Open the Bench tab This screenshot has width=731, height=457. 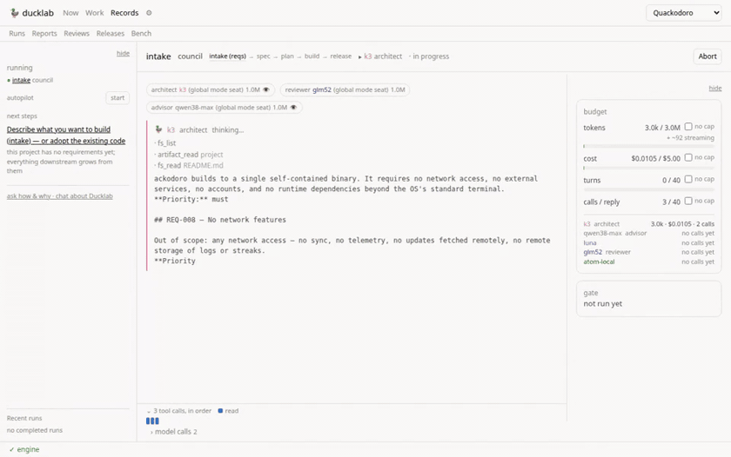tap(141, 34)
